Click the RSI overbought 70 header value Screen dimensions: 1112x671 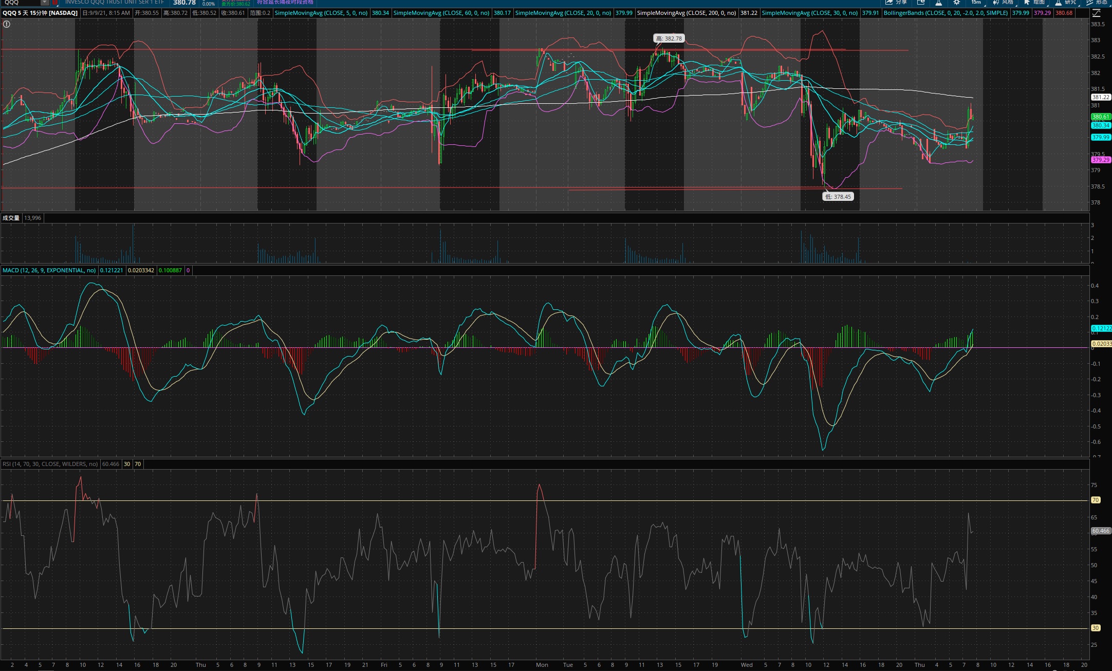[138, 464]
